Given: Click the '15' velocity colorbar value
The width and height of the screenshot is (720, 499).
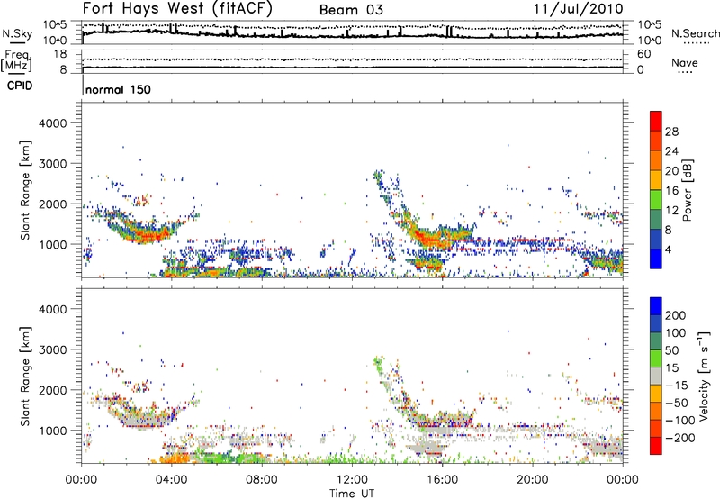Looking at the screenshot, I should tap(671, 368).
